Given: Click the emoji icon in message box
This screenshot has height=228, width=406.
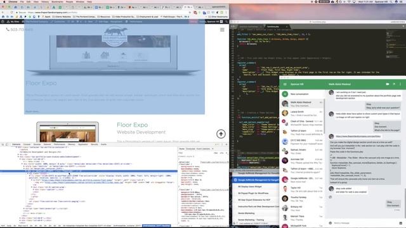Looking at the screenshot, I should click(x=330, y=223).
